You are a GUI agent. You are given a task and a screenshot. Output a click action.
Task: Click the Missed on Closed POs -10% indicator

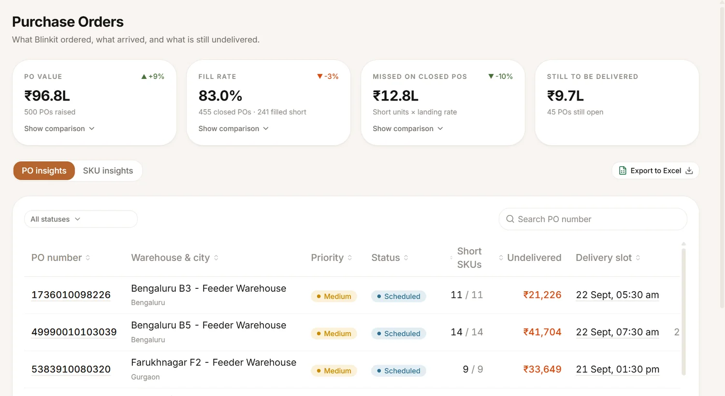500,76
